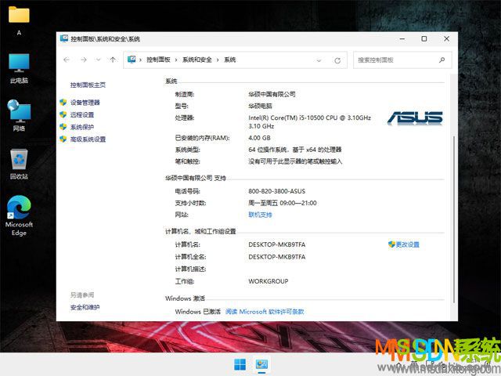Minimize the Control Panel window
The image size is (501, 376).
coord(402,38)
